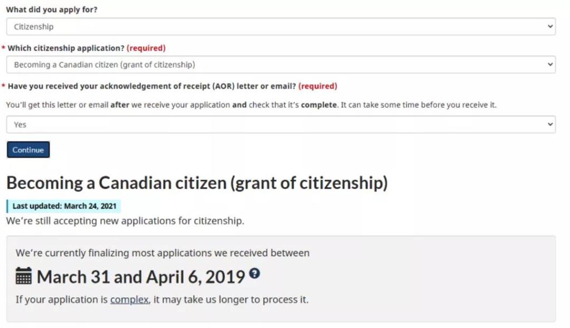Open the AOR dropdown showing 'Yes'
This screenshot has height=328, width=570.
coord(281,125)
